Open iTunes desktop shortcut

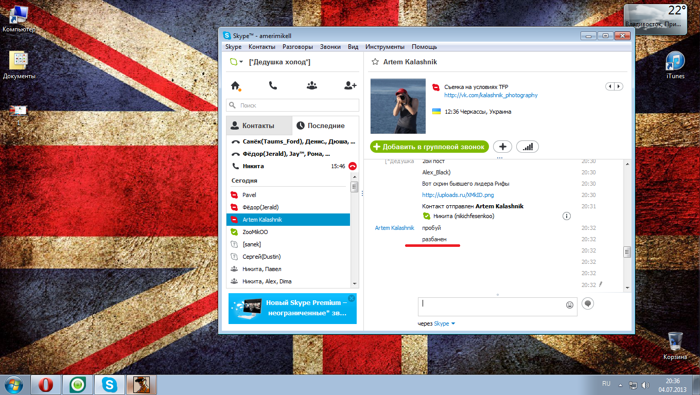[675, 65]
